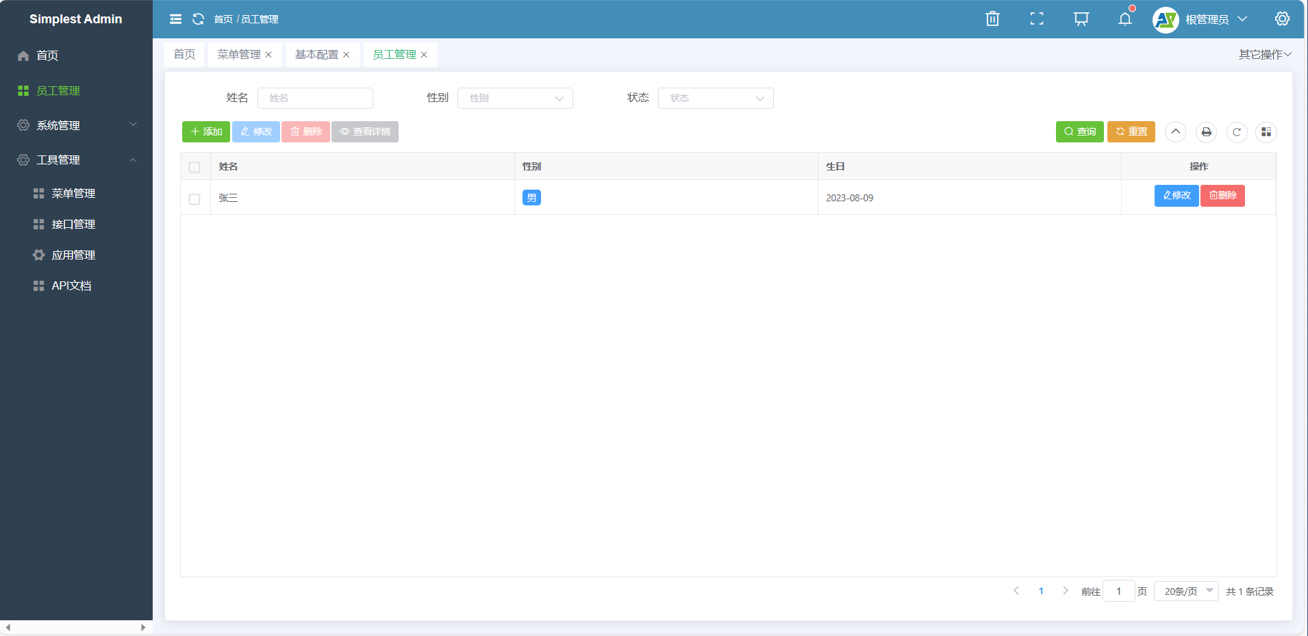The height and width of the screenshot is (636, 1308).
Task: Select all rows with header checkbox
Action: tap(194, 167)
